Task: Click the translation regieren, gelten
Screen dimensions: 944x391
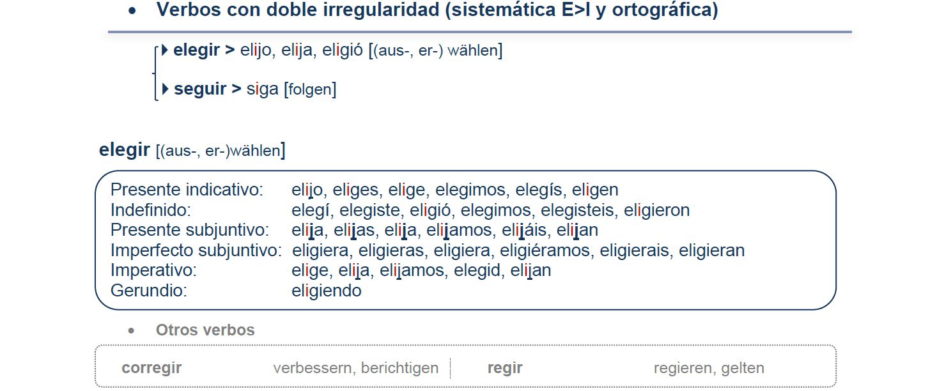Action: tap(709, 368)
